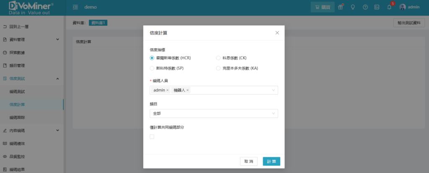Open the lightbulb tips icon
Image resolution: width=429 pixels, height=173 pixels.
tap(353, 7)
